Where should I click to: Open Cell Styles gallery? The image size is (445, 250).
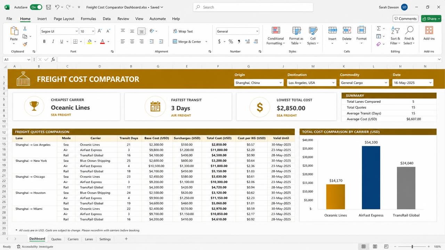click(313, 36)
